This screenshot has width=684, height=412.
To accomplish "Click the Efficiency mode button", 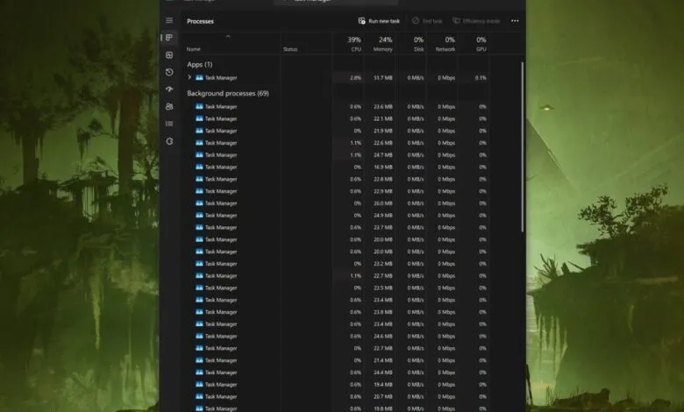I will (476, 21).
